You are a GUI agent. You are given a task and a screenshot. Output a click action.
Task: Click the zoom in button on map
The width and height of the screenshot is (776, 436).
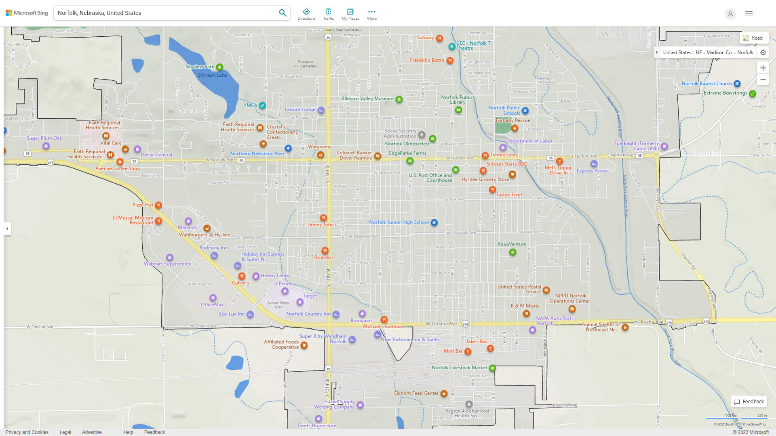coord(763,67)
